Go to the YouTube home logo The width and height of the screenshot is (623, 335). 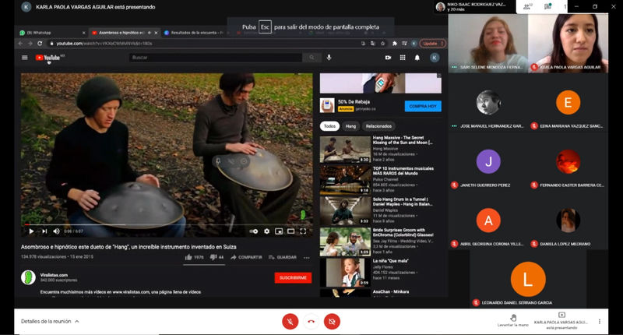tap(49, 58)
